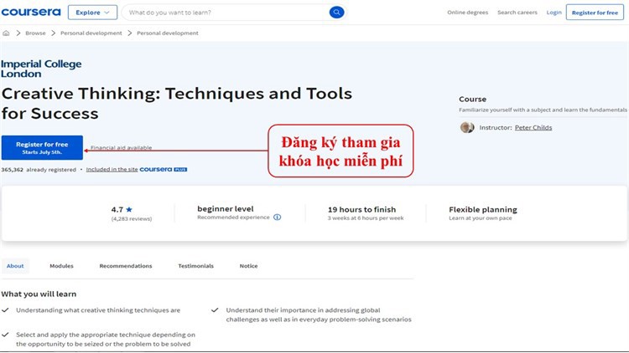Click the 'Learn at your own pace' text
This screenshot has height=353, width=629.
tap(481, 218)
